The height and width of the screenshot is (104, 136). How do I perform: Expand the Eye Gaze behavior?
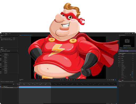tap(121, 57)
